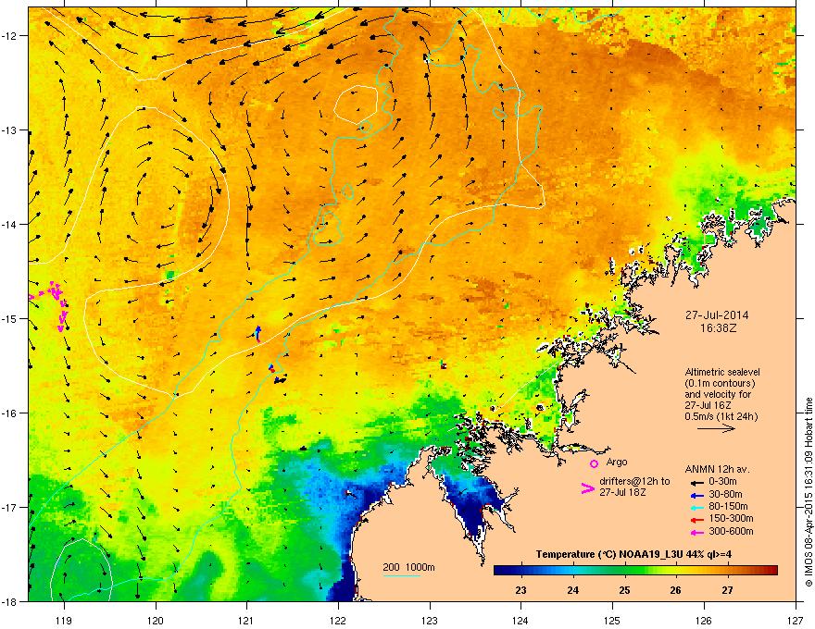Click colorbar tick label 24
The height and width of the screenshot is (629, 815).
[572, 590]
